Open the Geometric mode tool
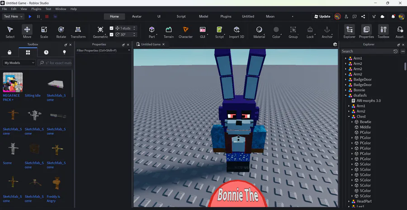 tap(100, 32)
